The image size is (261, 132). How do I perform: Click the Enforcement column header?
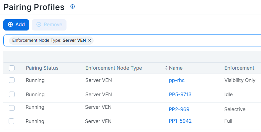(239, 68)
